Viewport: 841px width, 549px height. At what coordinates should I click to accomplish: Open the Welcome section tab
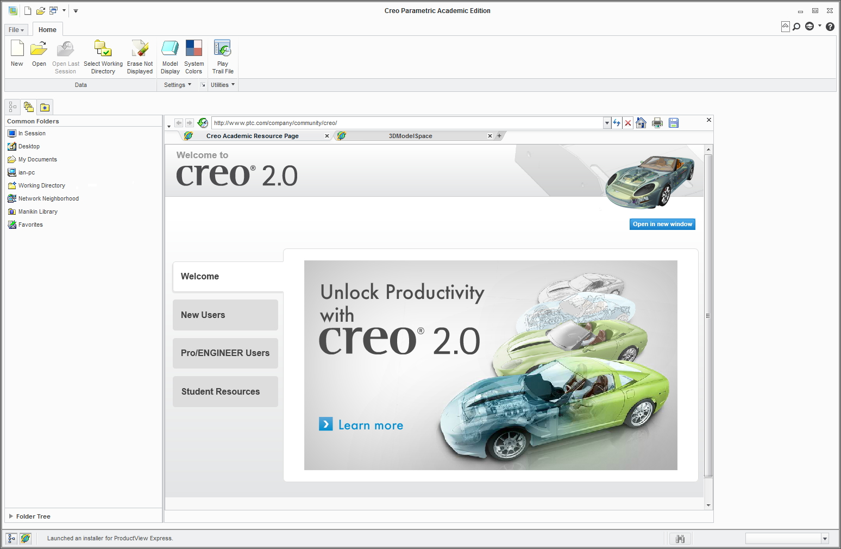(x=228, y=277)
